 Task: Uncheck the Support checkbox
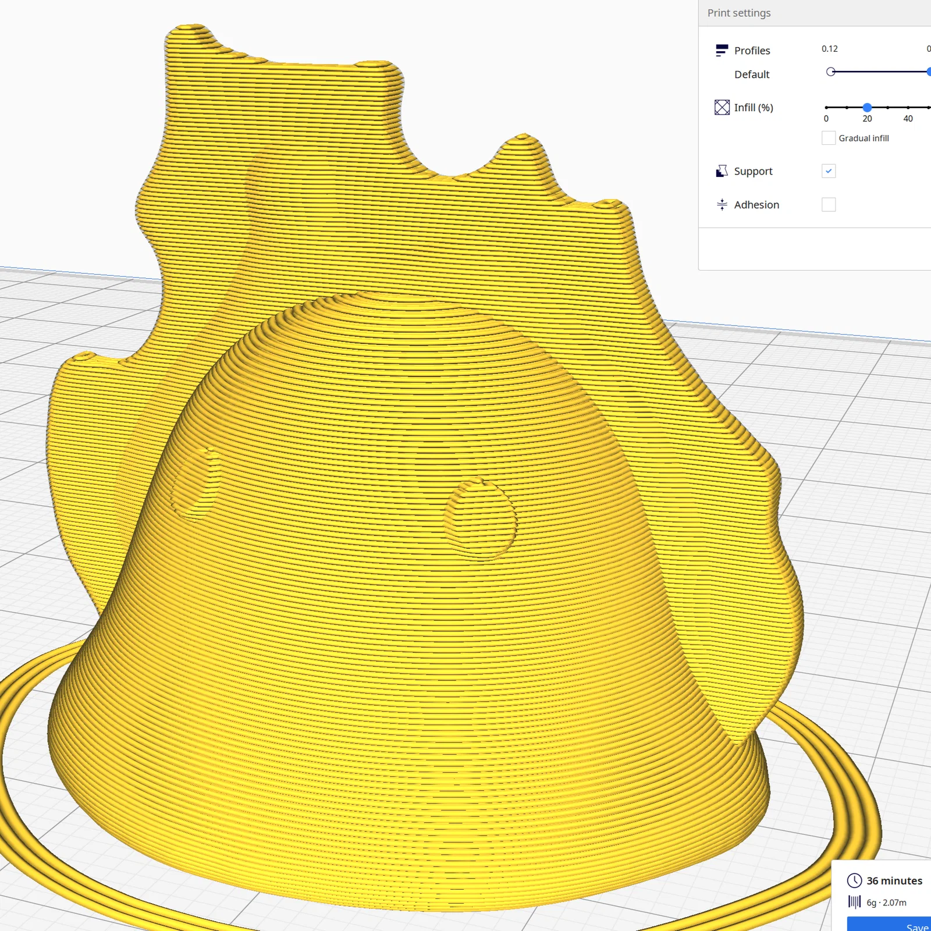click(x=829, y=171)
